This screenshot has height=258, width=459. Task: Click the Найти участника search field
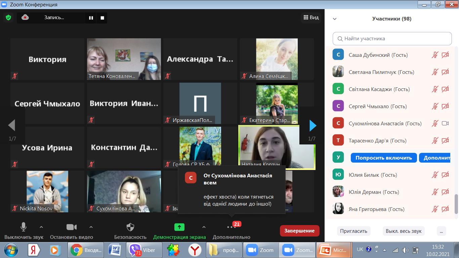point(392,39)
